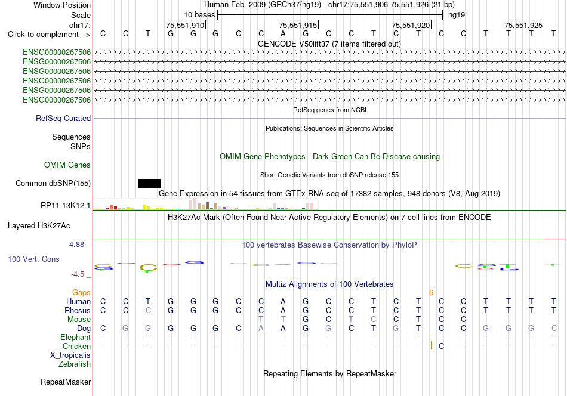Select the Chicken alignment row label

tap(76, 346)
